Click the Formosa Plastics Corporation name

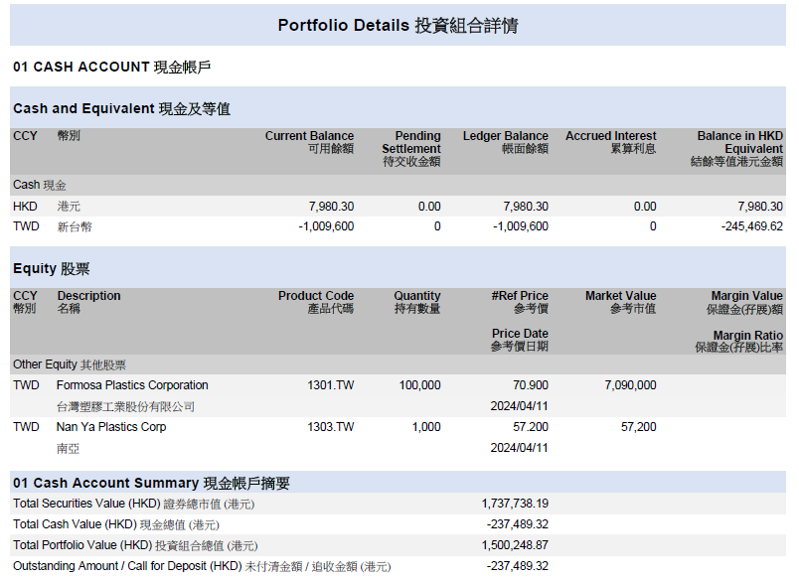click(132, 385)
